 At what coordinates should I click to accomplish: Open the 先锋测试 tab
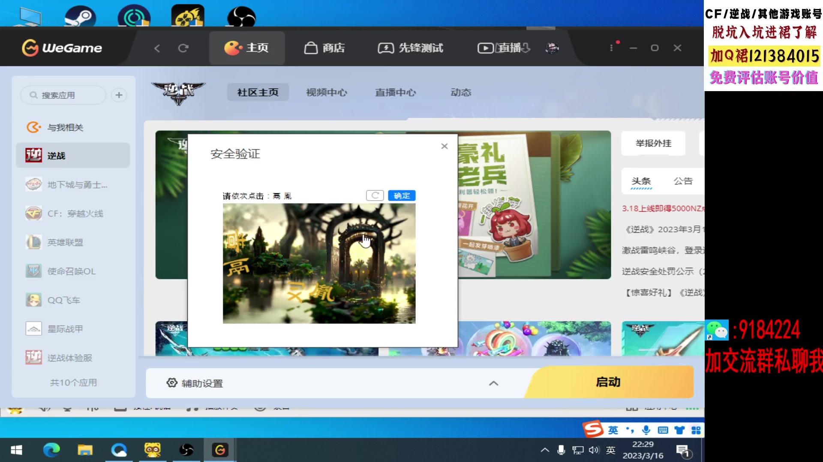click(x=410, y=48)
